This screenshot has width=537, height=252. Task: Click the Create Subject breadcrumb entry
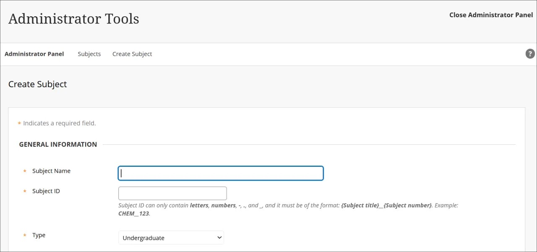[132, 54]
